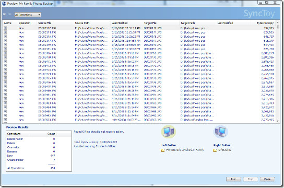This screenshot has width=284, height=188.
Task: Disable the Active checkbox for DSC03483.JPG
Action: point(5,103)
